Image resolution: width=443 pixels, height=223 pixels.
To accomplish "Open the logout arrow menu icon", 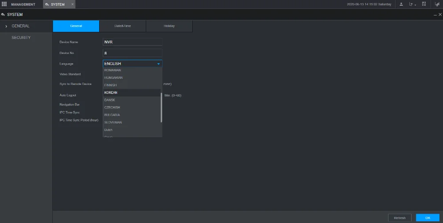I will click(412, 4).
